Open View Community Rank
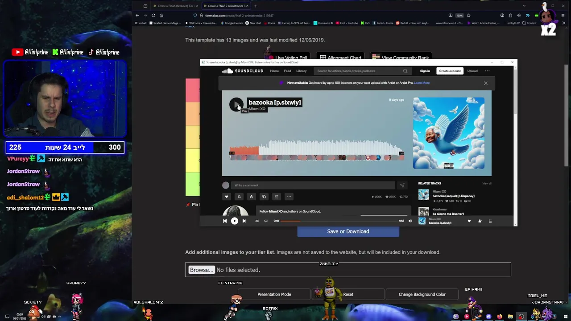Viewport: 571px width, 321px height. [x=401, y=58]
